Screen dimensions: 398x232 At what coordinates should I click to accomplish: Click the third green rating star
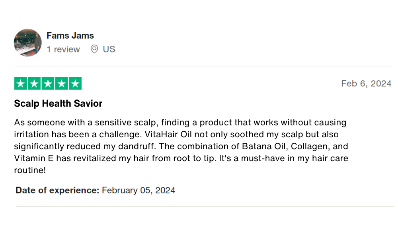pos(48,84)
